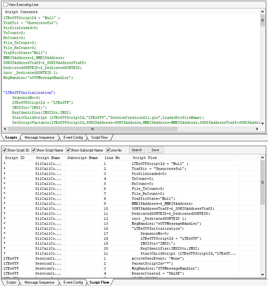The image size is (268, 288).
Task: Click right arrow on the horizontal scrollbar
Action: (257, 129)
